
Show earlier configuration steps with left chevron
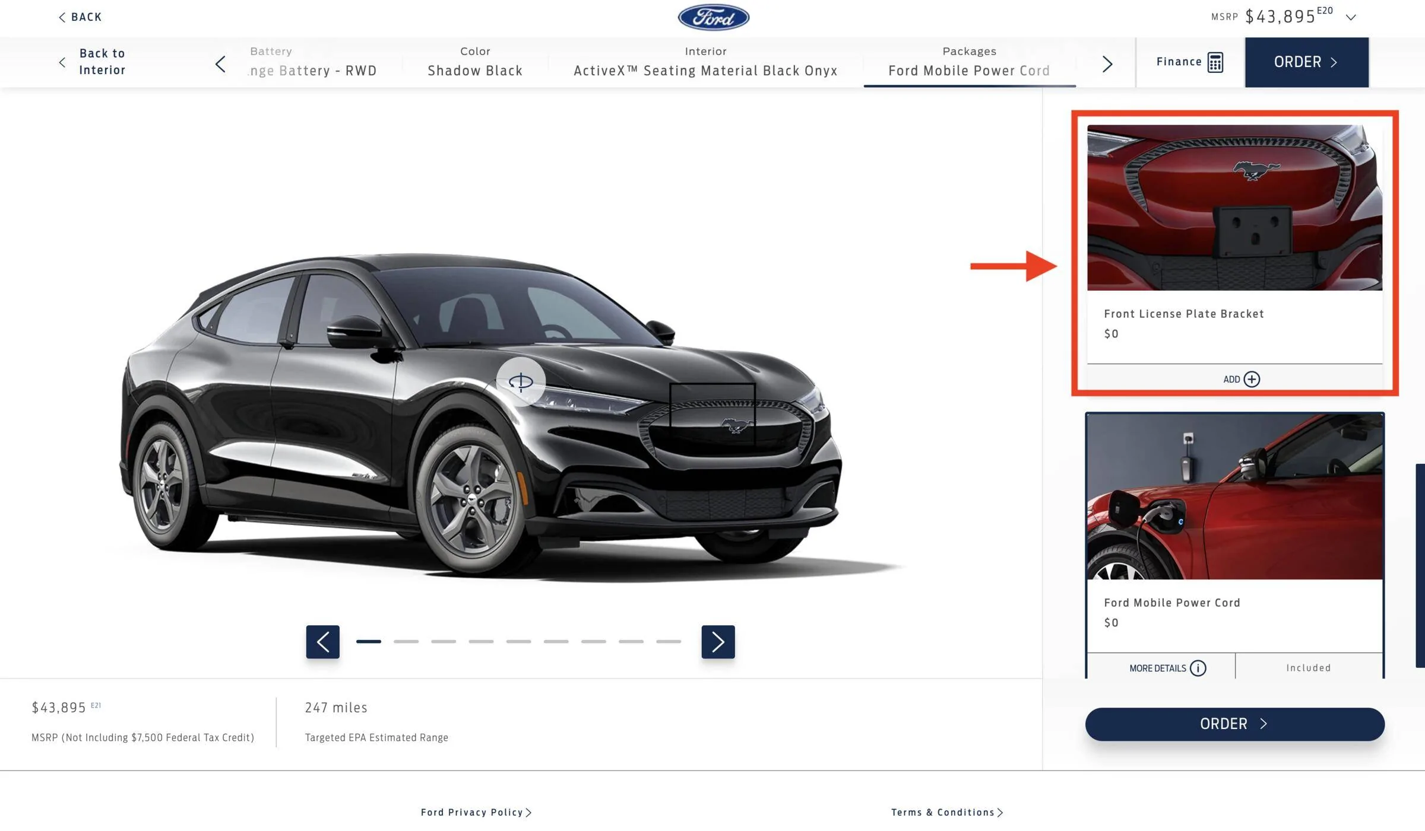click(x=220, y=63)
